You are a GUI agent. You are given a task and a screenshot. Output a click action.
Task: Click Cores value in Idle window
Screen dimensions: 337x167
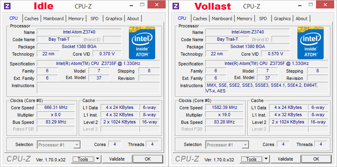point(115,144)
